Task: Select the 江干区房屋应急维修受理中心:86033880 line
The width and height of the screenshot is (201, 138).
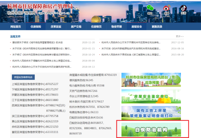Action: tap(35, 100)
